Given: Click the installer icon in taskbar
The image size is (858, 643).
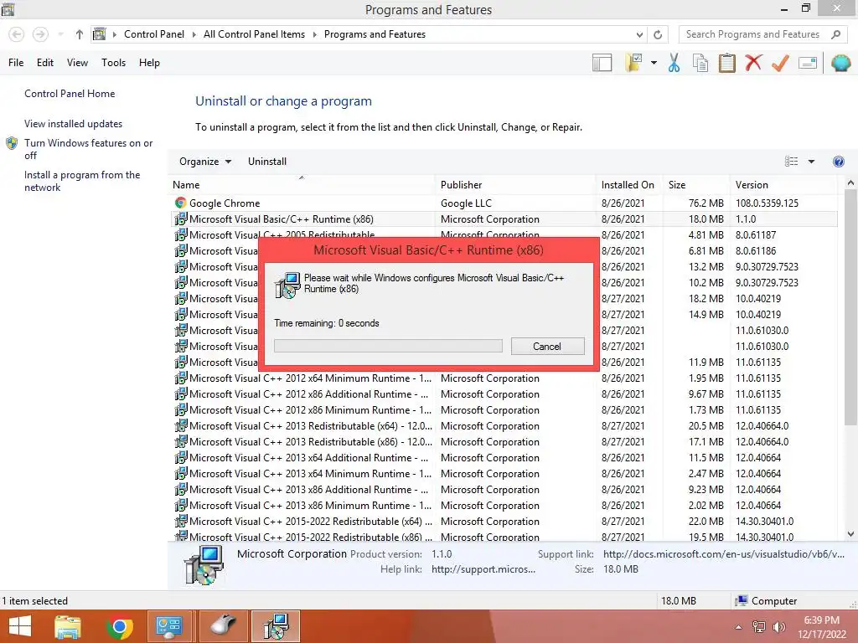Looking at the screenshot, I should (x=276, y=626).
